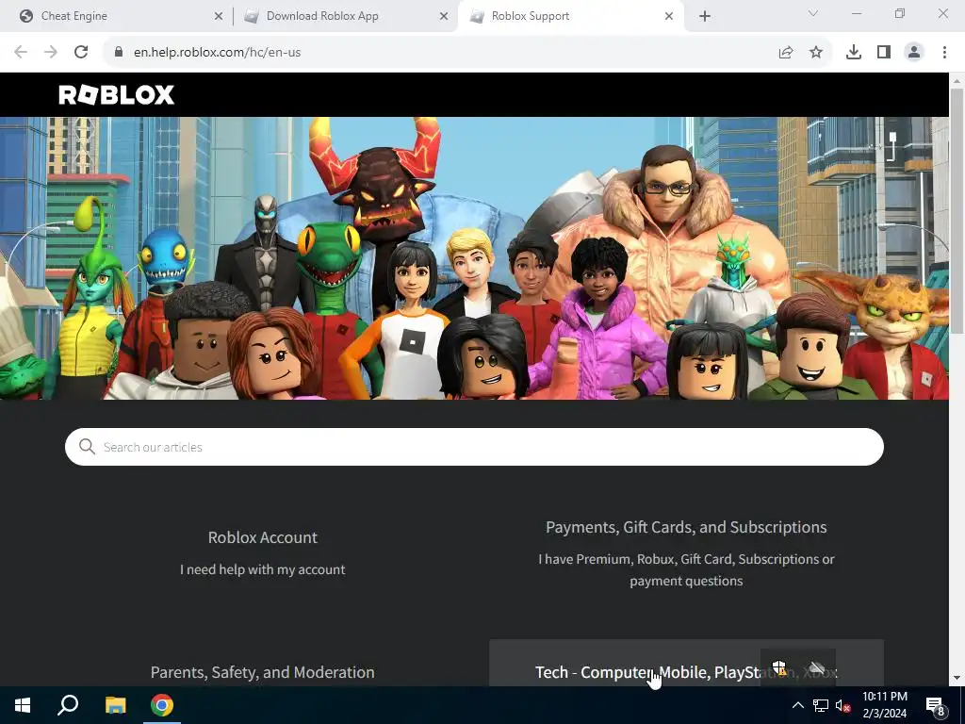Focus the Search our articles field
965x724 pixels.
pos(474,447)
